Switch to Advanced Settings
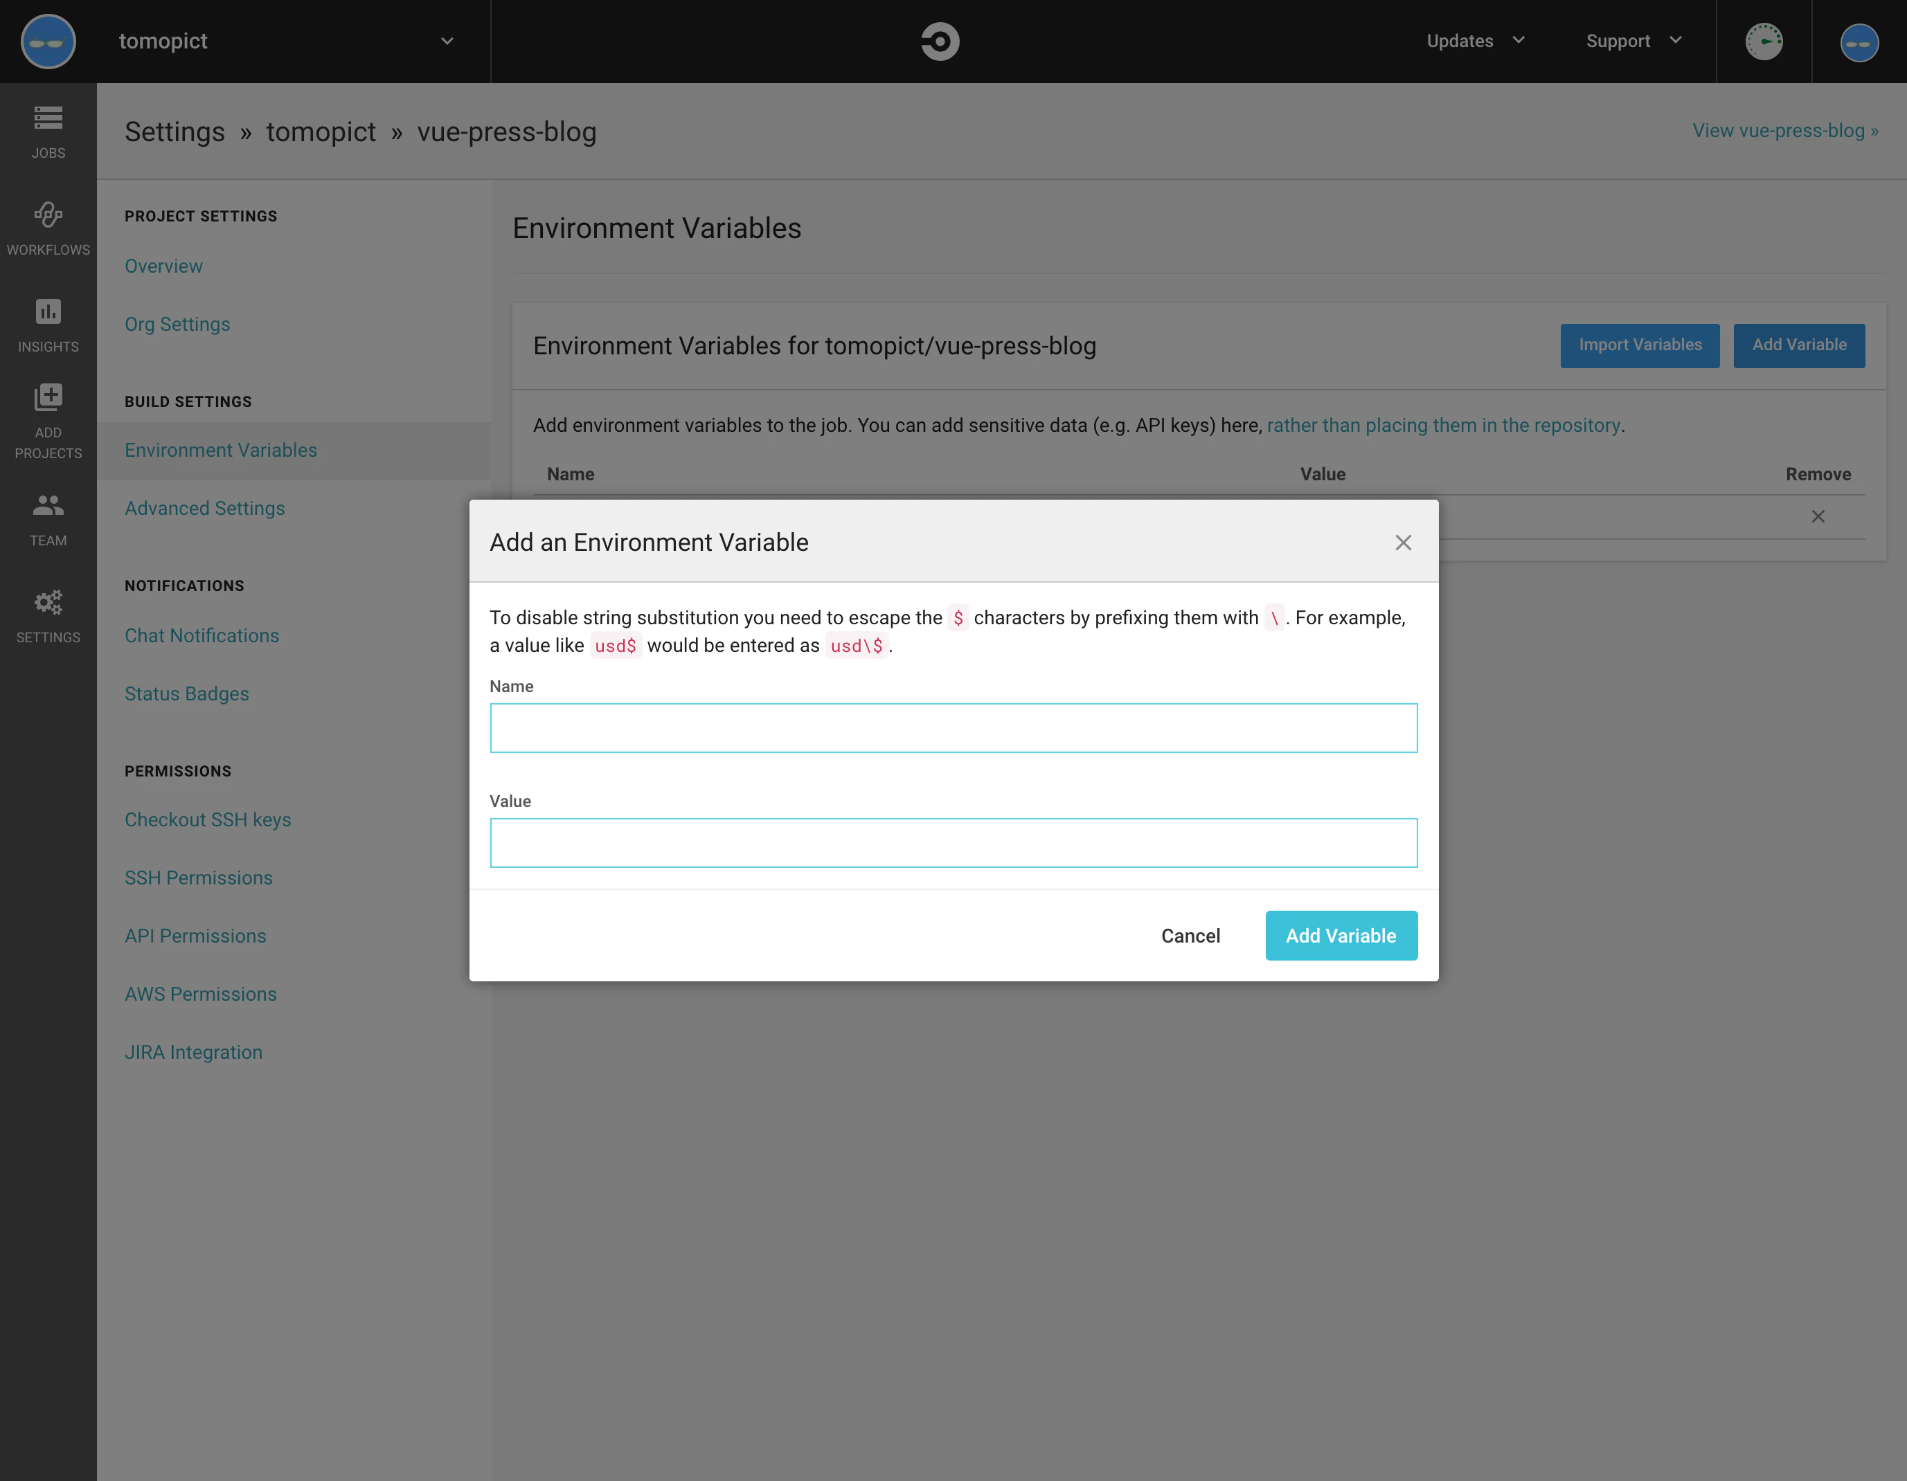This screenshot has width=1907, height=1481. pos(204,508)
